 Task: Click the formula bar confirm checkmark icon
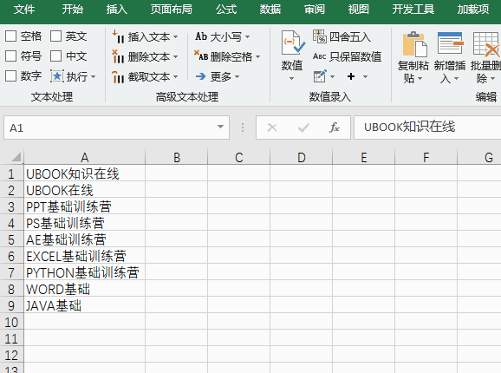coord(303,128)
